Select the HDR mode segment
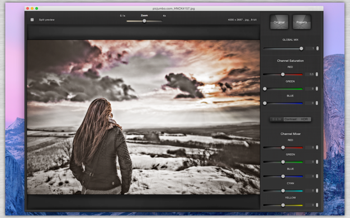350x218 pixels. [304, 119]
